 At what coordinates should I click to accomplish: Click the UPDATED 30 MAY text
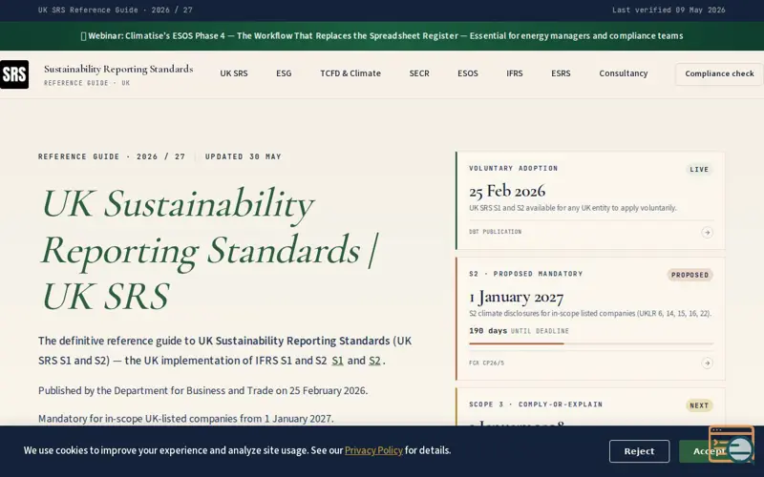[x=244, y=156]
